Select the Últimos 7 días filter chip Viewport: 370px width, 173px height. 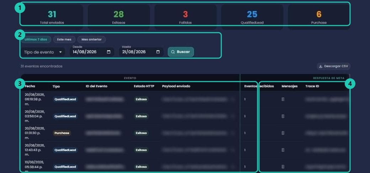click(x=36, y=39)
